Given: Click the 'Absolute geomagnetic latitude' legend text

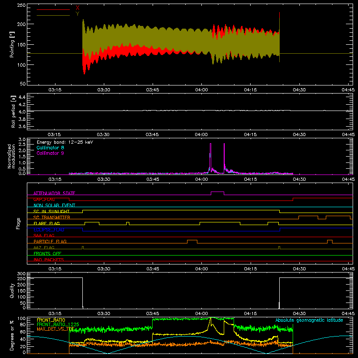Looking at the screenshot, I should coord(309,320).
